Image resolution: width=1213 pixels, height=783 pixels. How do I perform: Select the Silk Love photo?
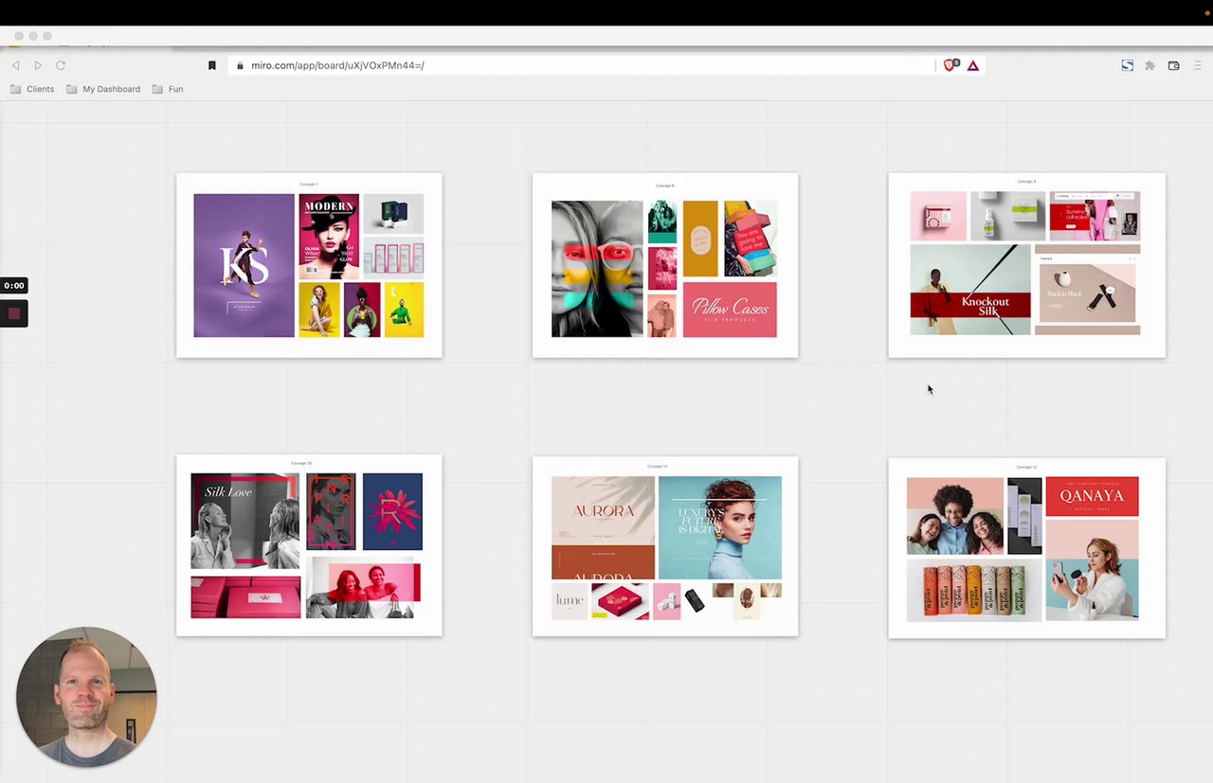click(x=244, y=521)
